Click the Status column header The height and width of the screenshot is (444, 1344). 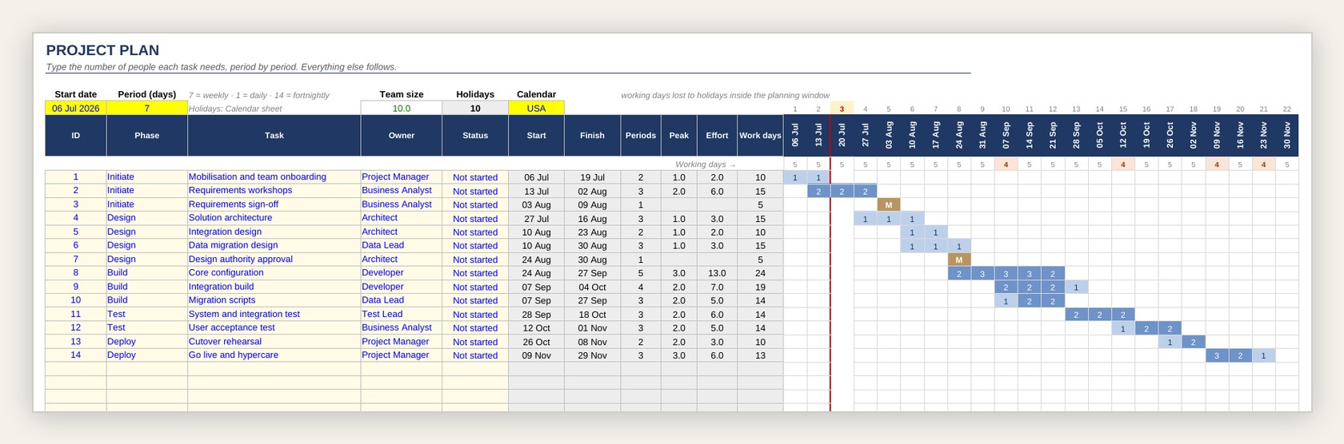[475, 135]
